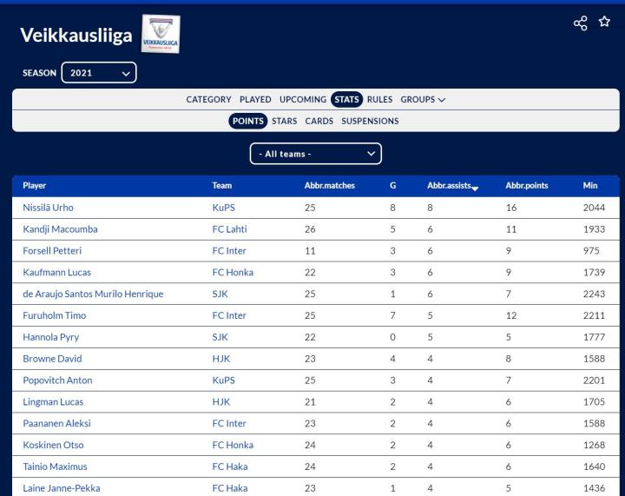
Task: Switch to the Upcoming tab
Action: [x=303, y=99]
